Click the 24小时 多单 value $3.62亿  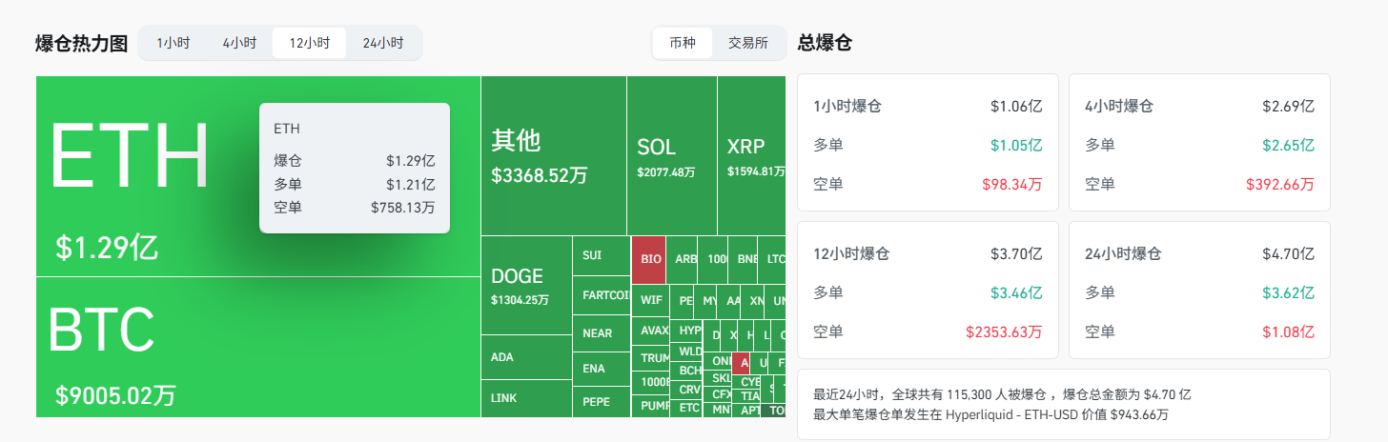[1289, 292]
